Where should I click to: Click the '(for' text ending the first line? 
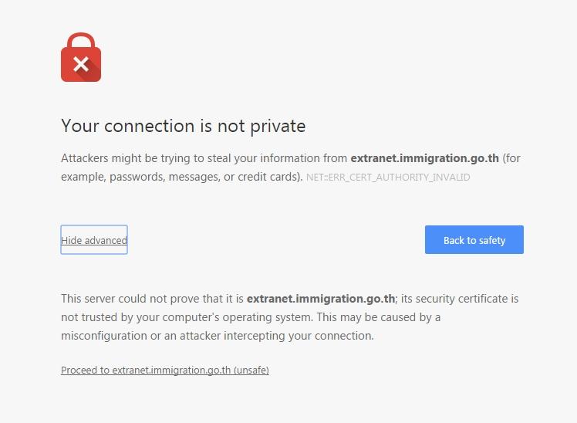[511, 158]
